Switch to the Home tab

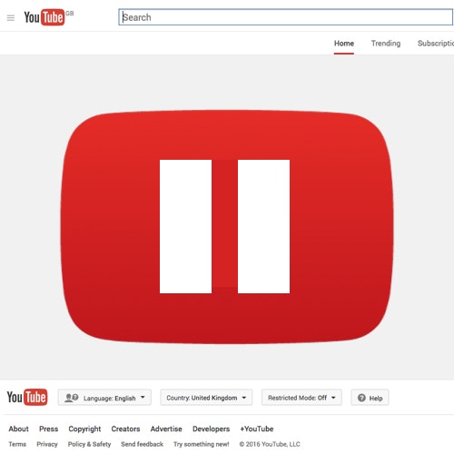click(x=344, y=44)
